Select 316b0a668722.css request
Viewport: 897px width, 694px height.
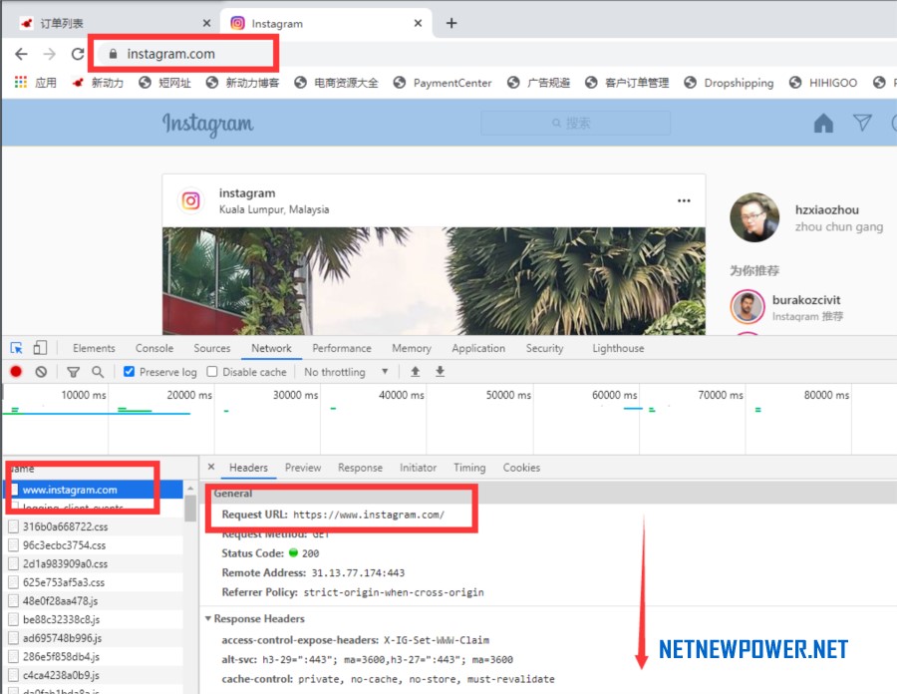pos(95,526)
